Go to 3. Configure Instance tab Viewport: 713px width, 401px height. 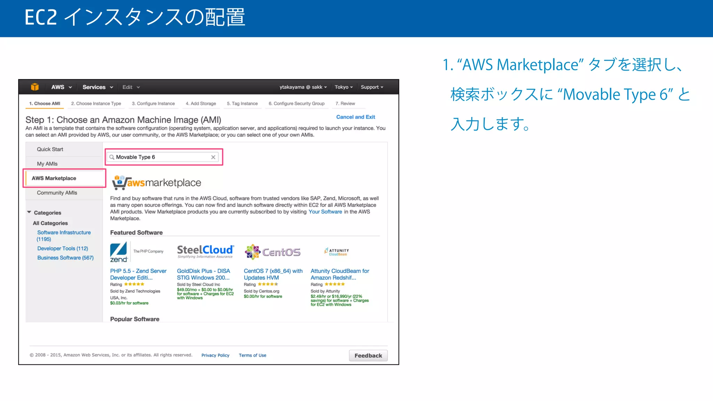tap(153, 103)
